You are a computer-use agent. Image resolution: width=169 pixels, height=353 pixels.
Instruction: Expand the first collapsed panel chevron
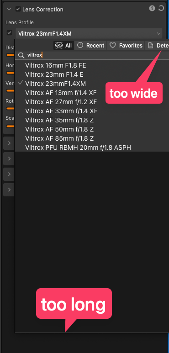click(x=9, y=143)
